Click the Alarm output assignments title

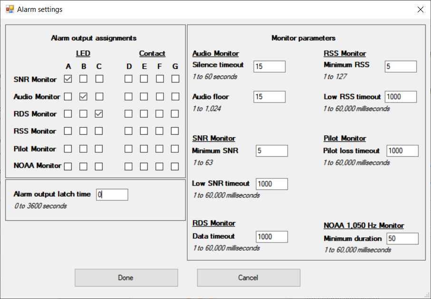pos(94,38)
